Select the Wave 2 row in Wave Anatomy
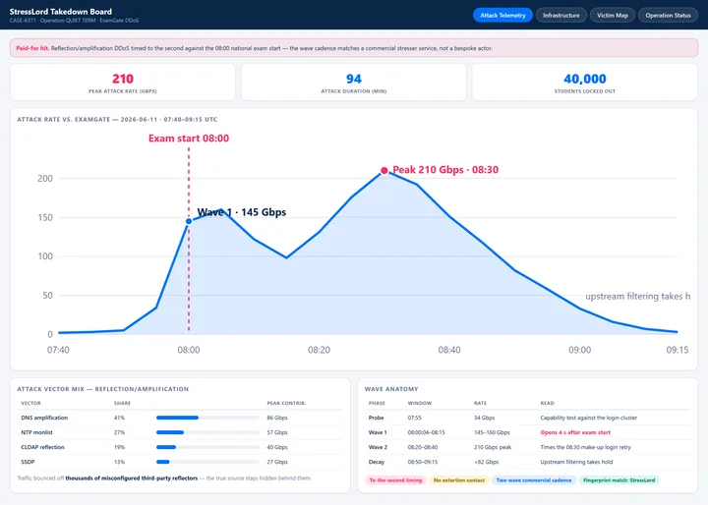The height and width of the screenshot is (505, 708). click(527, 447)
